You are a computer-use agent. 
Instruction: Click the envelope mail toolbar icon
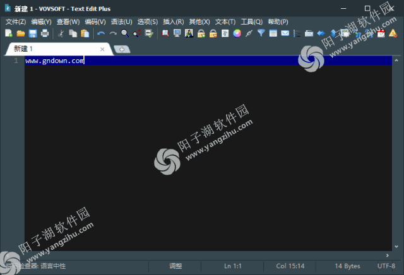pyautogui.click(x=285, y=33)
